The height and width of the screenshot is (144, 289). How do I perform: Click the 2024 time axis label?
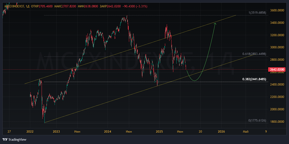click(108, 132)
